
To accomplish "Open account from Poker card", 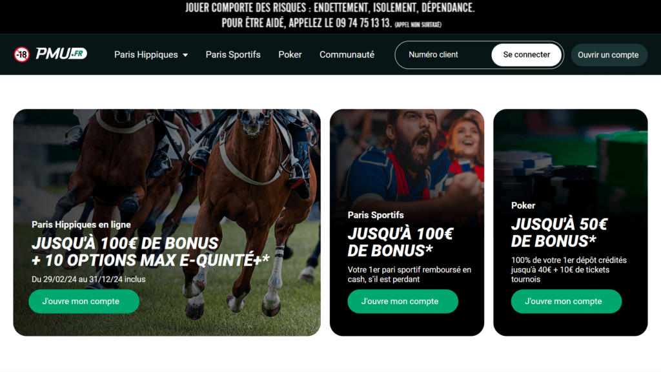I will [566, 301].
